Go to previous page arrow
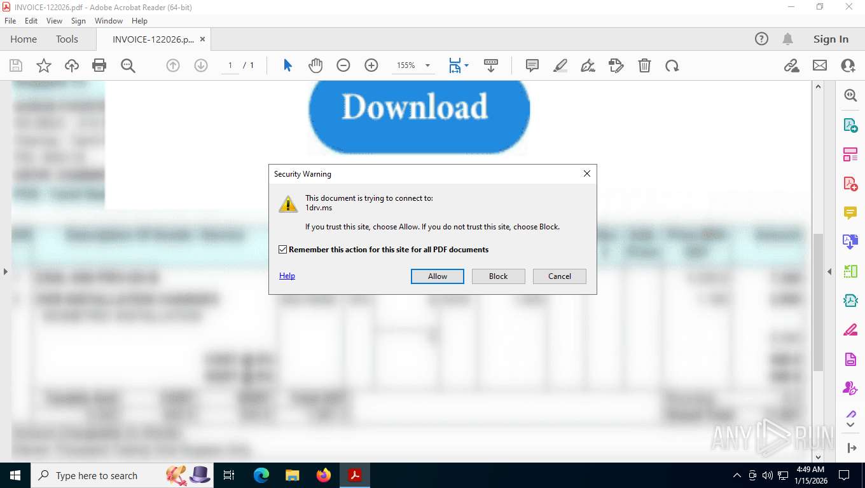This screenshot has height=488, width=865. coord(173,65)
